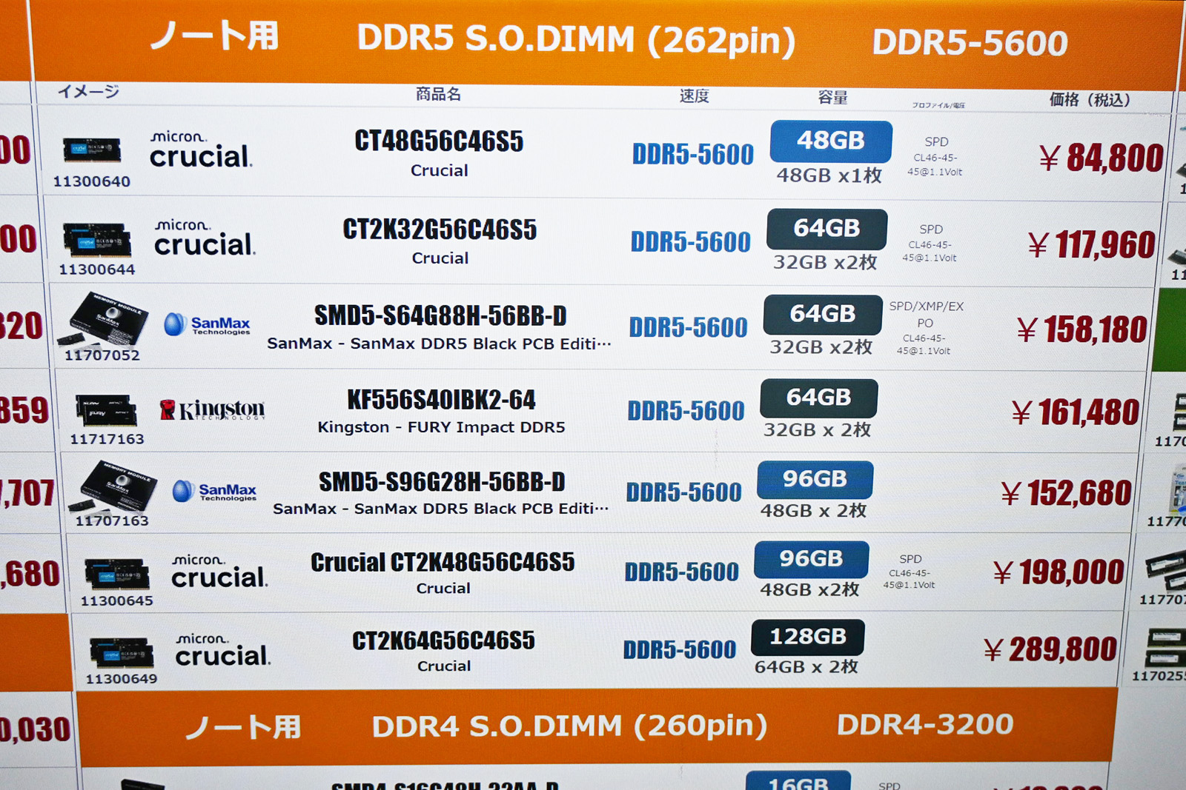Screen dimensions: 1186x790
Task: Click the price ¥84,800
Action: 1101,158
